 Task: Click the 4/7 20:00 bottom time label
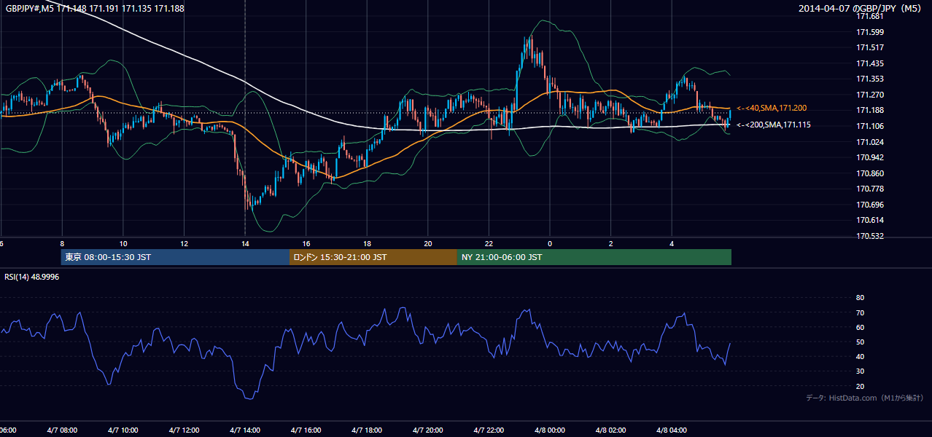[x=428, y=430]
